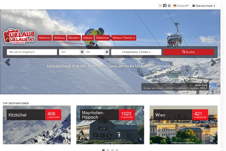Click the 'Wo soll es hingehen?' field
This screenshot has height=151, width=226.
[32, 52]
